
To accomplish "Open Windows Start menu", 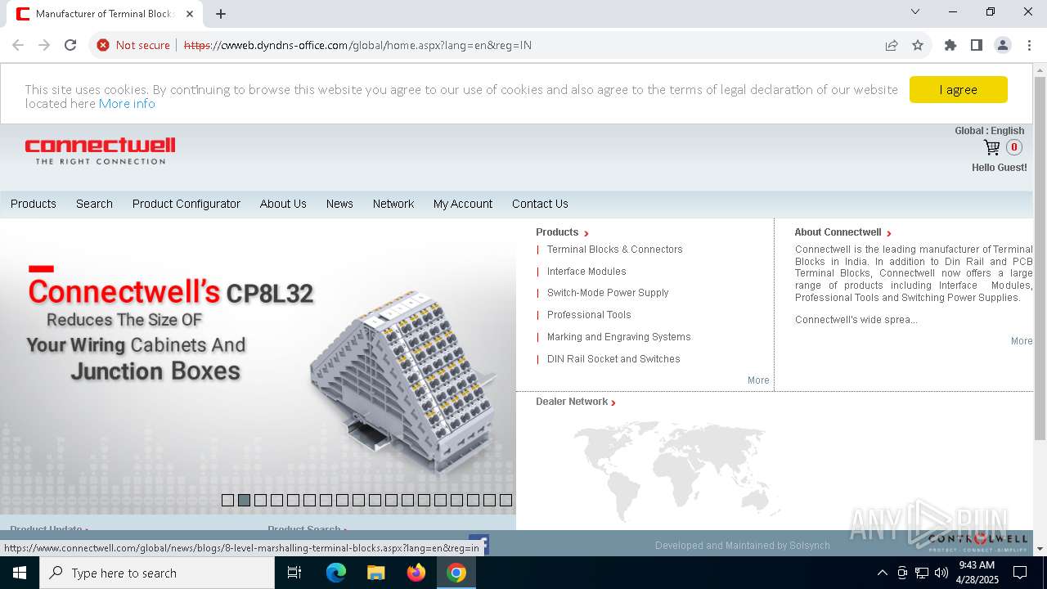I will (20, 573).
